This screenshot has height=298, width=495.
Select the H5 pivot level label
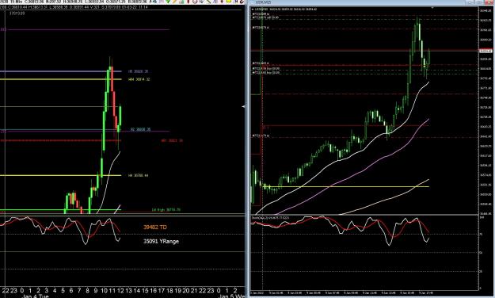click(x=138, y=71)
